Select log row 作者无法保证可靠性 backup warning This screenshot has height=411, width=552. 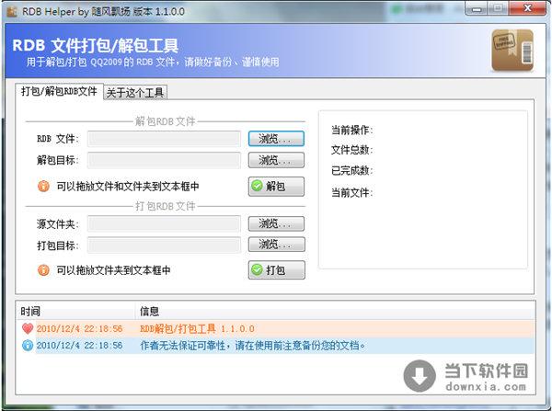tap(275, 345)
